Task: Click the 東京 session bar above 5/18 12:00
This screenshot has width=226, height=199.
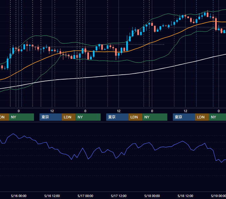Action: (184, 117)
